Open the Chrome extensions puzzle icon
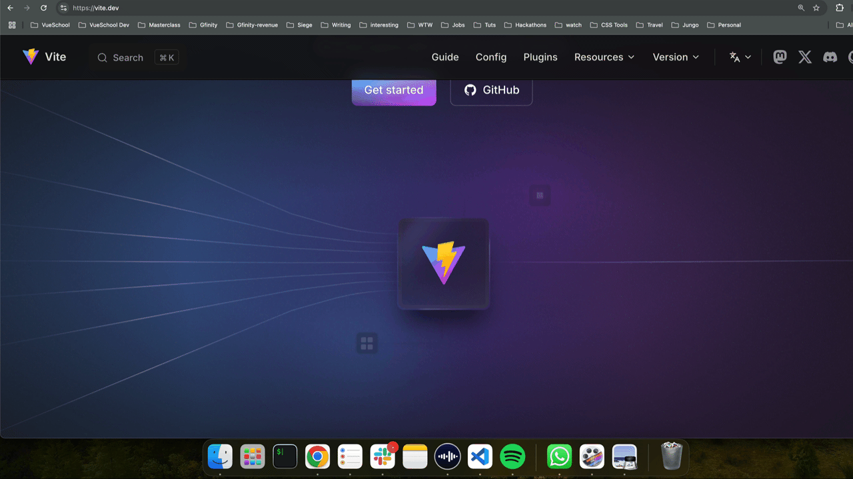Screen dimensions: 853x479 [840, 8]
